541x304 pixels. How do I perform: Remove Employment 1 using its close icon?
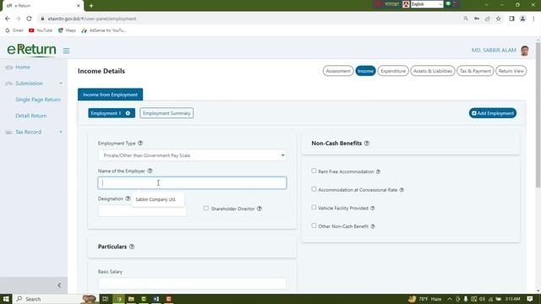tap(128, 113)
